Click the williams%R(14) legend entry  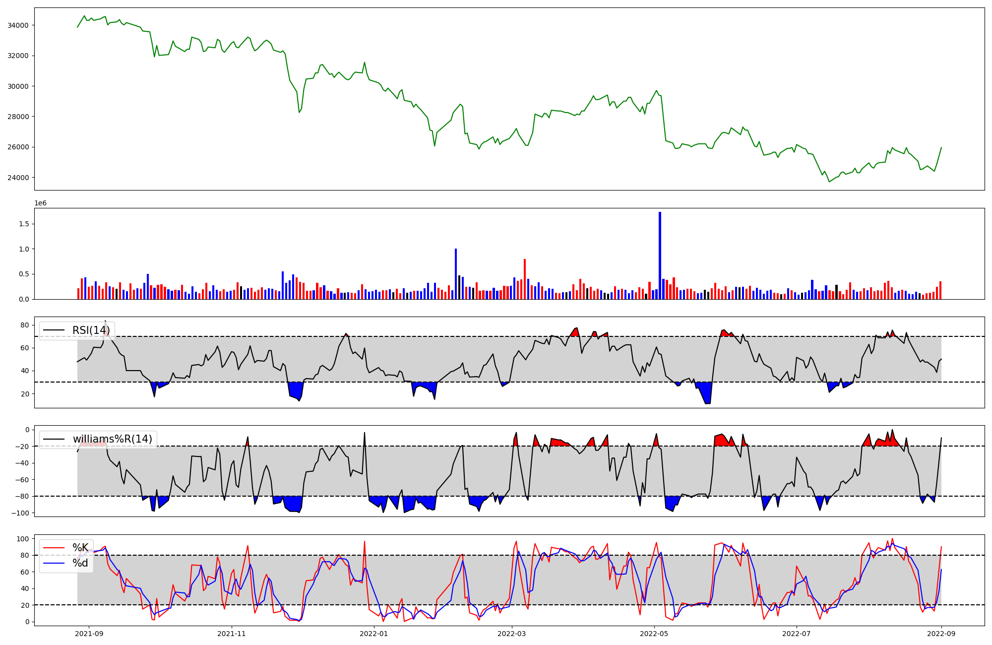pos(112,439)
